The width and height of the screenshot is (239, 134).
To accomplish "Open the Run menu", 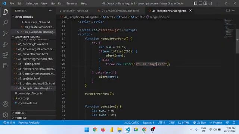I will click(x=60, y=3).
